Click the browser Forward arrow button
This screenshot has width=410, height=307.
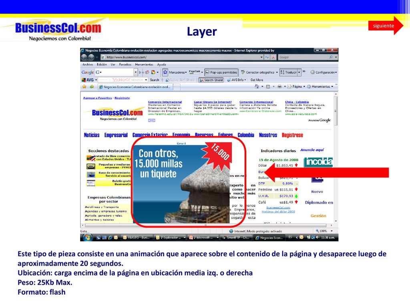[x=91, y=57]
